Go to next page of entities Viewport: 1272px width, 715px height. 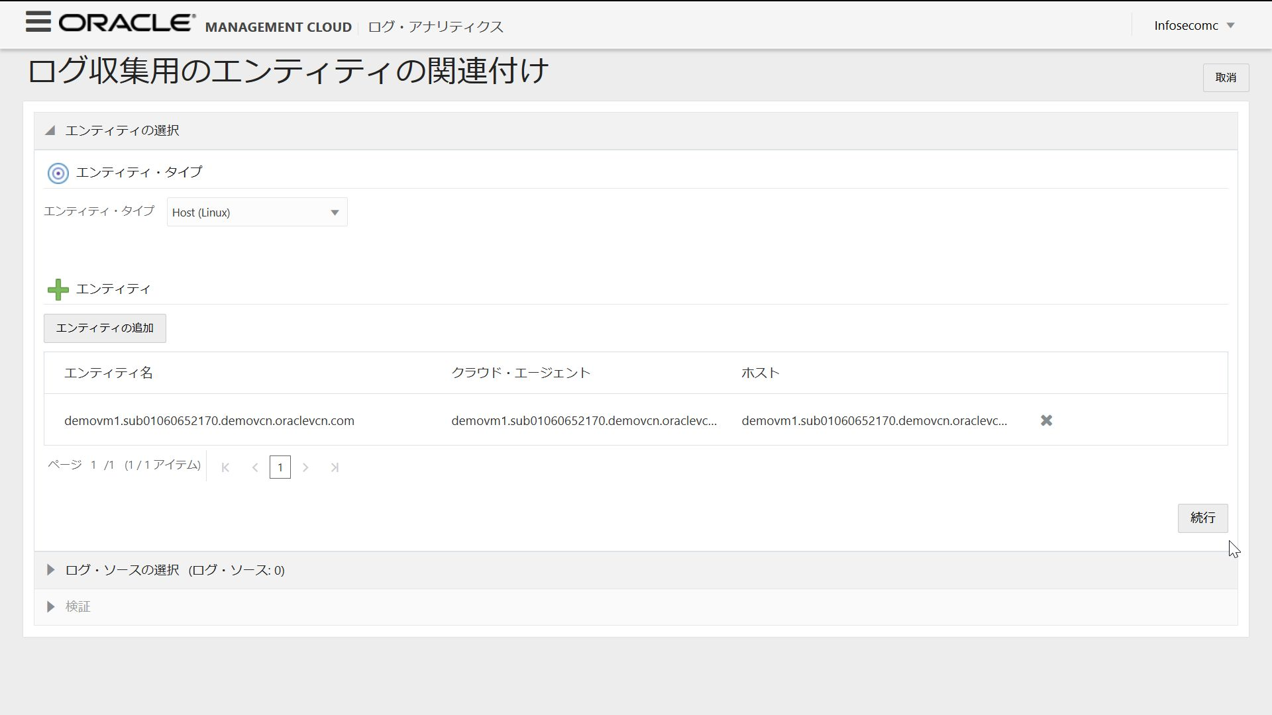pos(305,467)
